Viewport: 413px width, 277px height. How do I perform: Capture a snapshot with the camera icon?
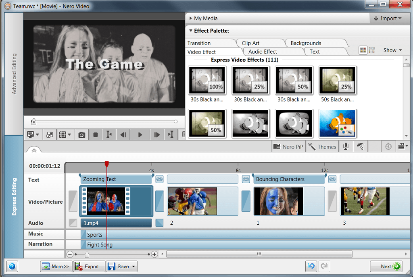pyautogui.click(x=82, y=135)
